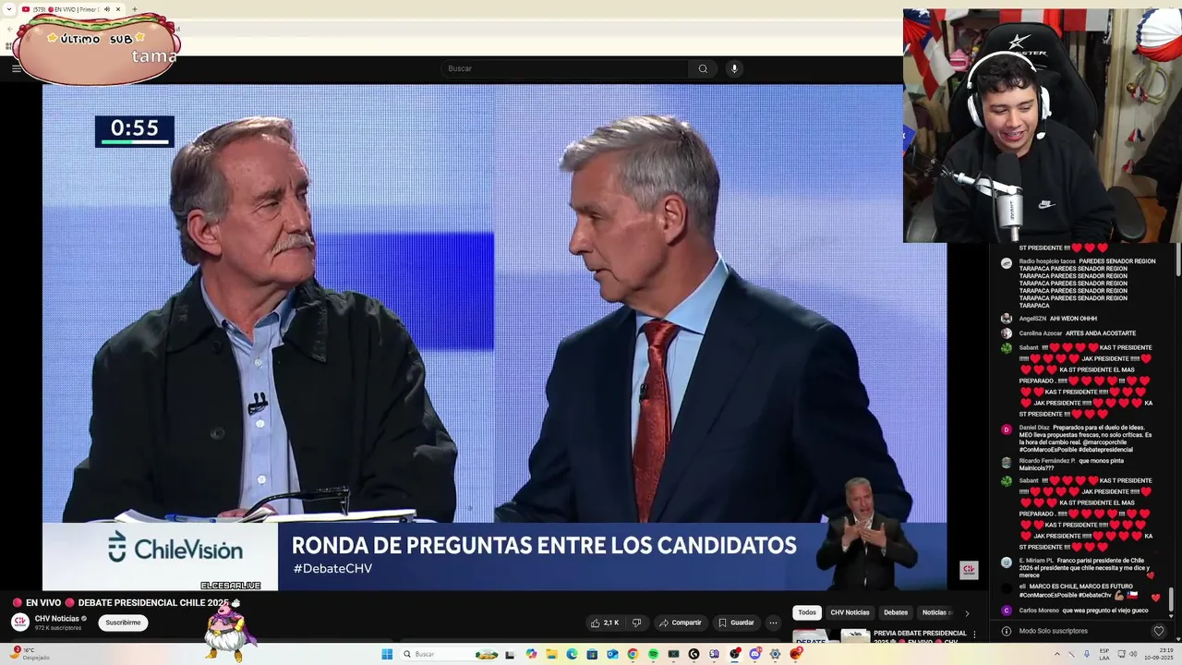This screenshot has width=1182, height=665.
Task: Click the live chat scrollbar
Action: (x=1170, y=600)
